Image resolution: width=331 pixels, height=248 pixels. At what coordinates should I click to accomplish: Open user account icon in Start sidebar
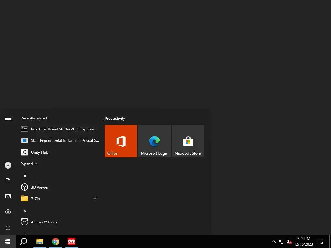click(8, 165)
